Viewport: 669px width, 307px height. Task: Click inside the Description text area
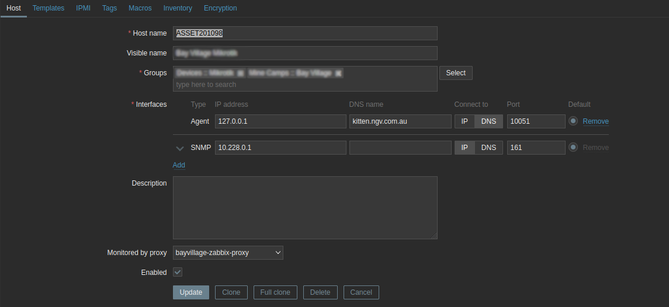tap(305, 208)
